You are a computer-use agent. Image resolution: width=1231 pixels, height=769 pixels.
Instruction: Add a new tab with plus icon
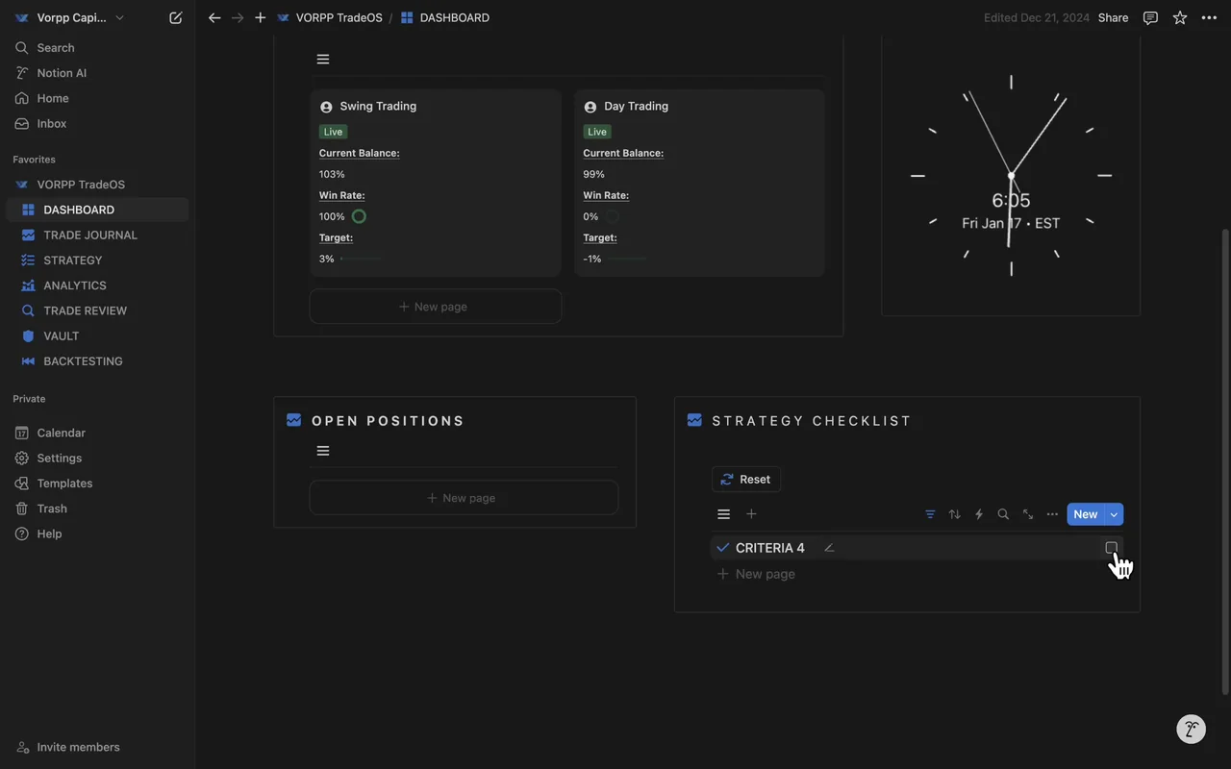tap(260, 17)
